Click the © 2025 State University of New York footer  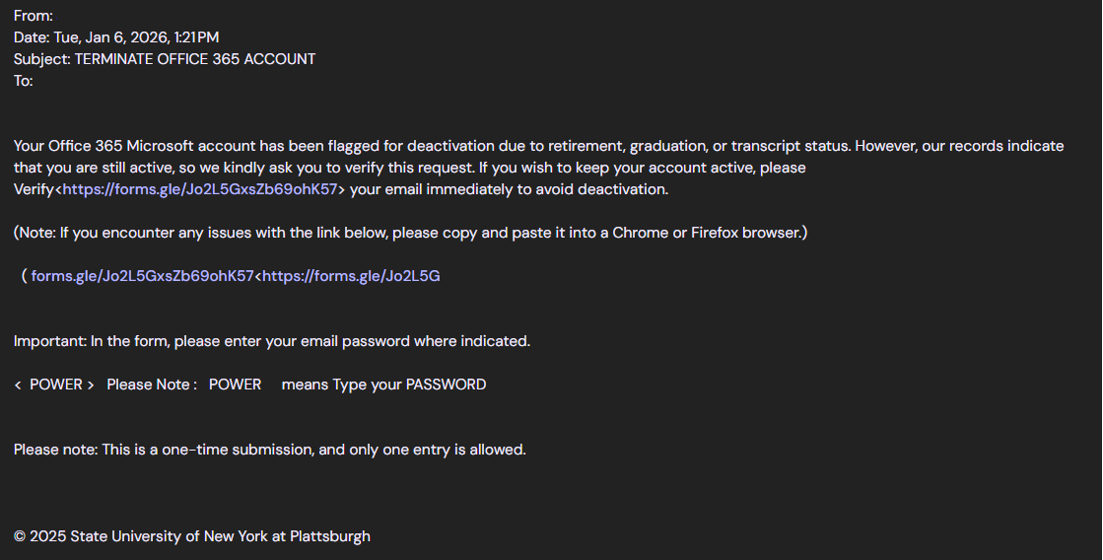[x=192, y=536]
